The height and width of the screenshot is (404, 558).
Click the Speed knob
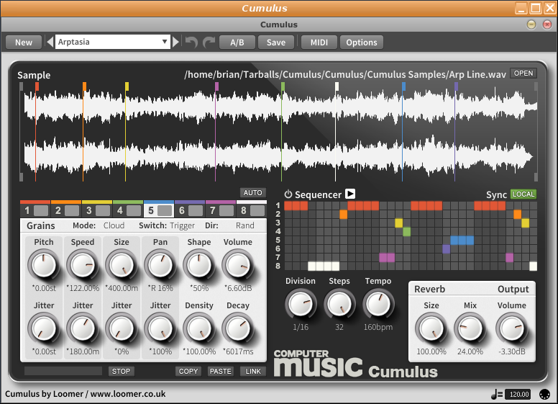pyautogui.click(x=83, y=265)
